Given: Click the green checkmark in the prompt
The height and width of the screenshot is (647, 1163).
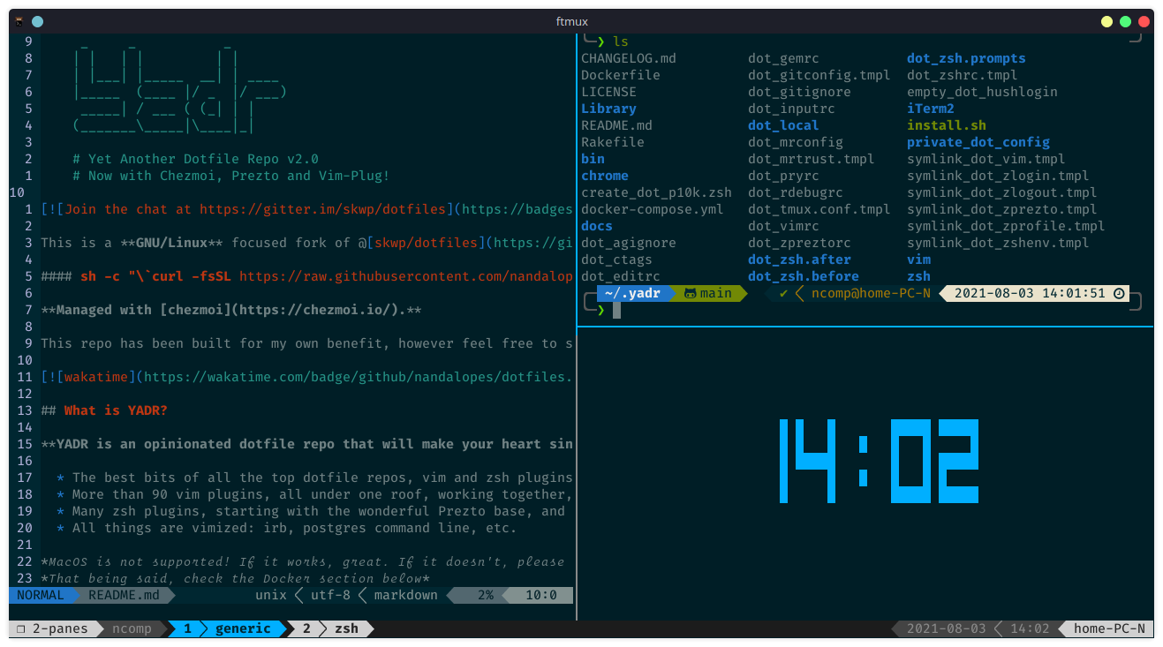Looking at the screenshot, I should pyautogui.click(x=783, y=293).
